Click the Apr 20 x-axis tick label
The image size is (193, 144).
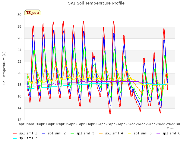(74, 124)
